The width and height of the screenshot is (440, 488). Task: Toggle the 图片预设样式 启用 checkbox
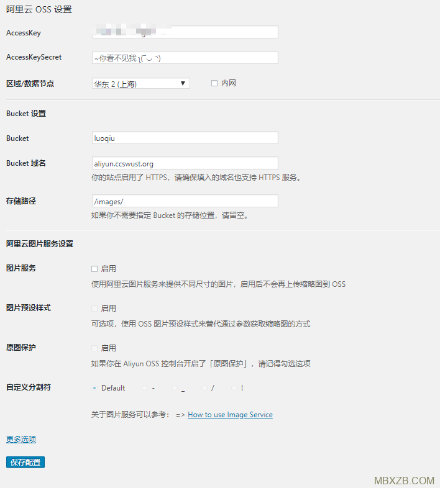pyautogui.click(x=94, y=309)
